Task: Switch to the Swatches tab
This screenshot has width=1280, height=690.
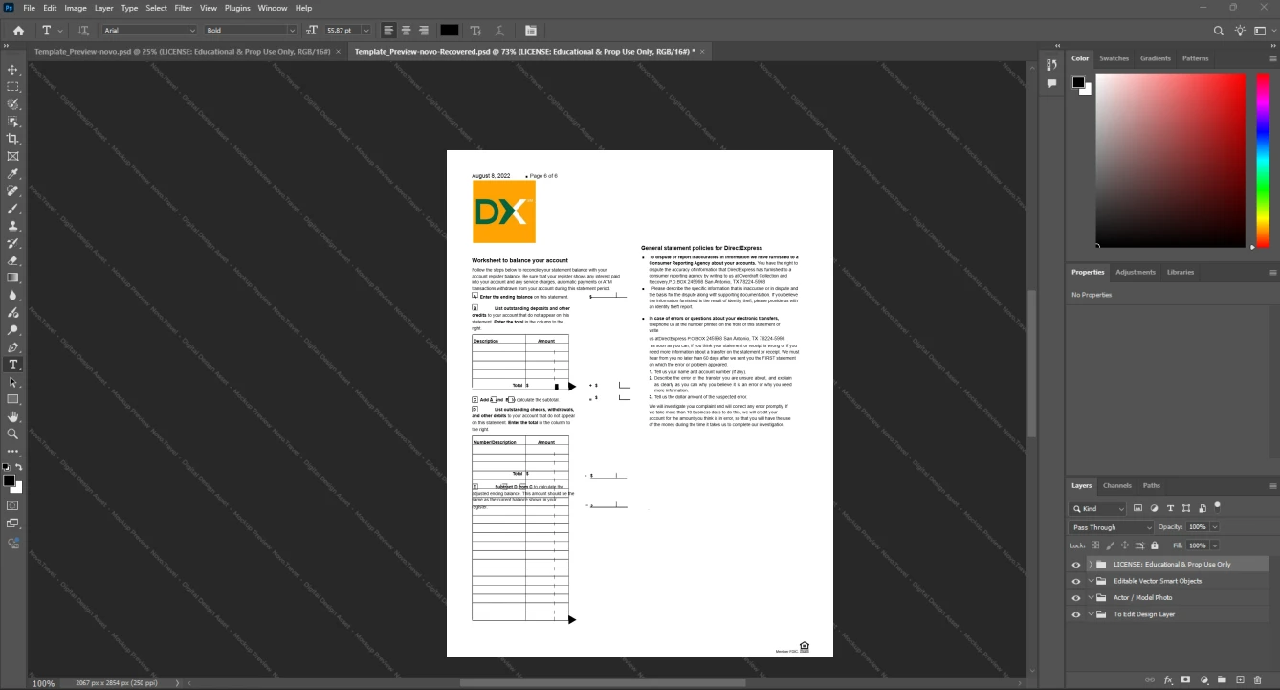Action: point(1114,58)
